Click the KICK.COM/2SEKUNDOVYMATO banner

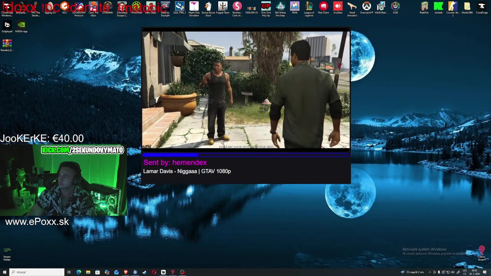(x=82, y=150)
